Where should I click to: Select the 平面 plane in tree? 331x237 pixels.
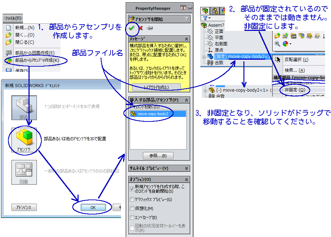(x=219, y=37)
